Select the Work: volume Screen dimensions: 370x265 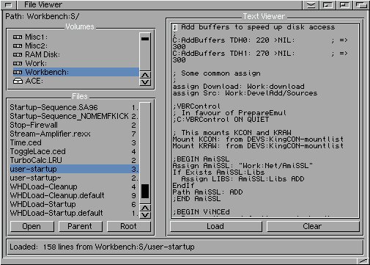pyautogui.click(x=75, y=64)
